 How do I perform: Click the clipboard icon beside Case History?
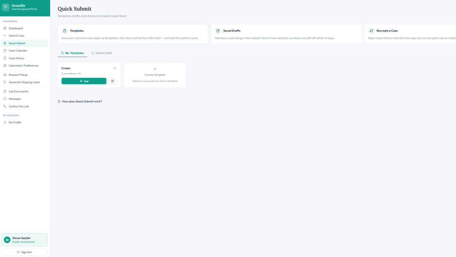coord(5,58)
